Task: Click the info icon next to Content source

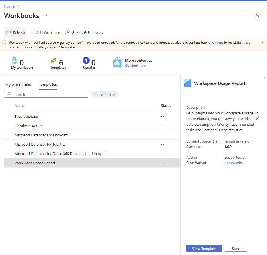Action: point(215,141)
